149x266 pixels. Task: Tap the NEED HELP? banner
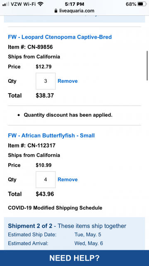(74, 258)
